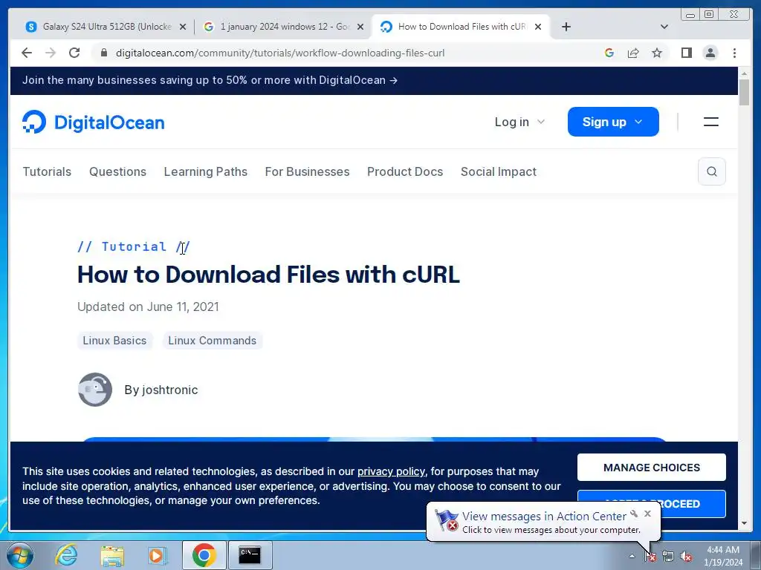Viewport: 761px width, 570px height.
Task: Click the Linux Commands tag
Action: [x=212, y=340]
